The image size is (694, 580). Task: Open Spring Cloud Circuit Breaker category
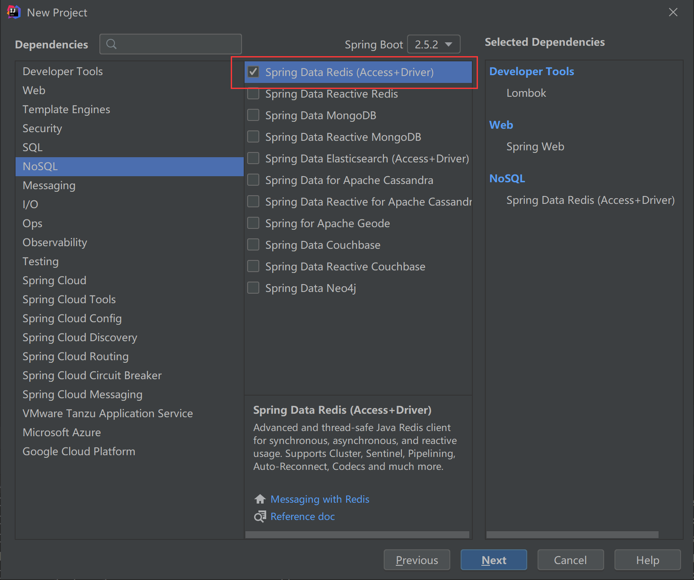click(x=130, y=375)
